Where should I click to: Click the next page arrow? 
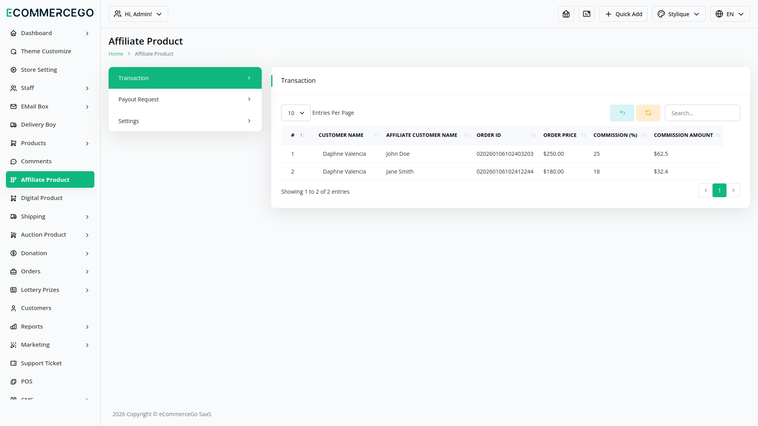tap(734, 190)
